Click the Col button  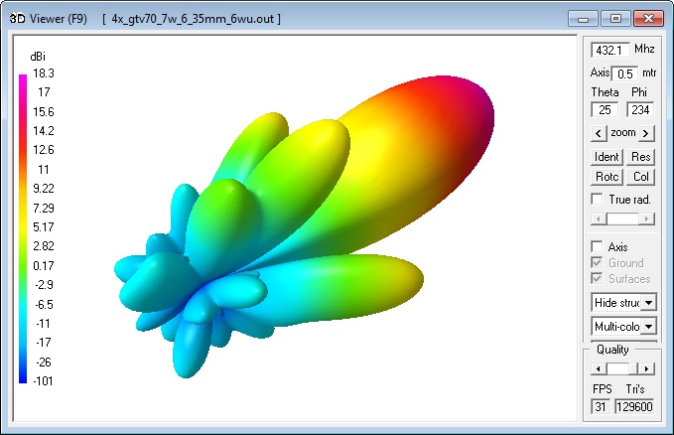point(640,177)
